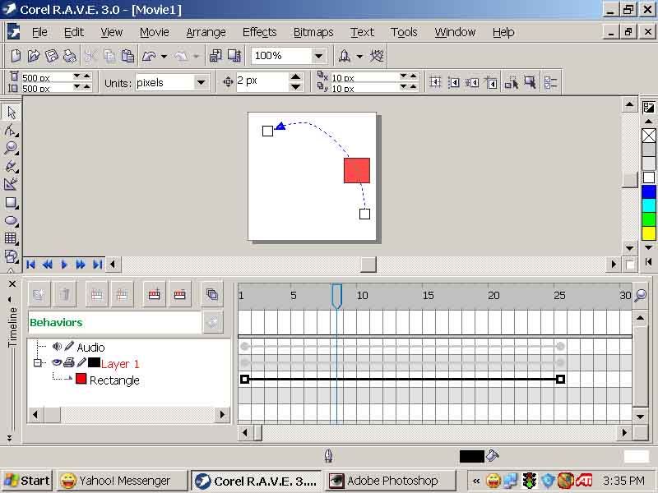Click the Rectangle end keyframe at frame 25
This screenshot has height=493, width=658.
(x=560, y=380)
